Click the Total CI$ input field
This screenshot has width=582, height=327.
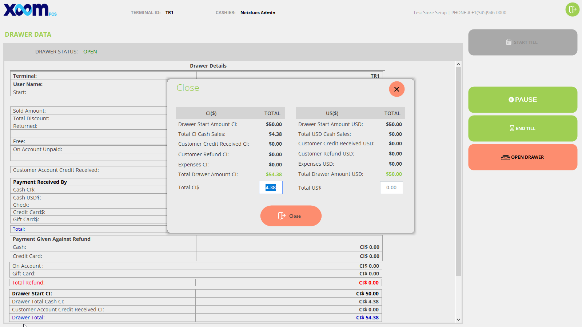tap(271, 187)
